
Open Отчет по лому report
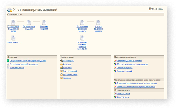pyautogui.click(x=123, y=97)
